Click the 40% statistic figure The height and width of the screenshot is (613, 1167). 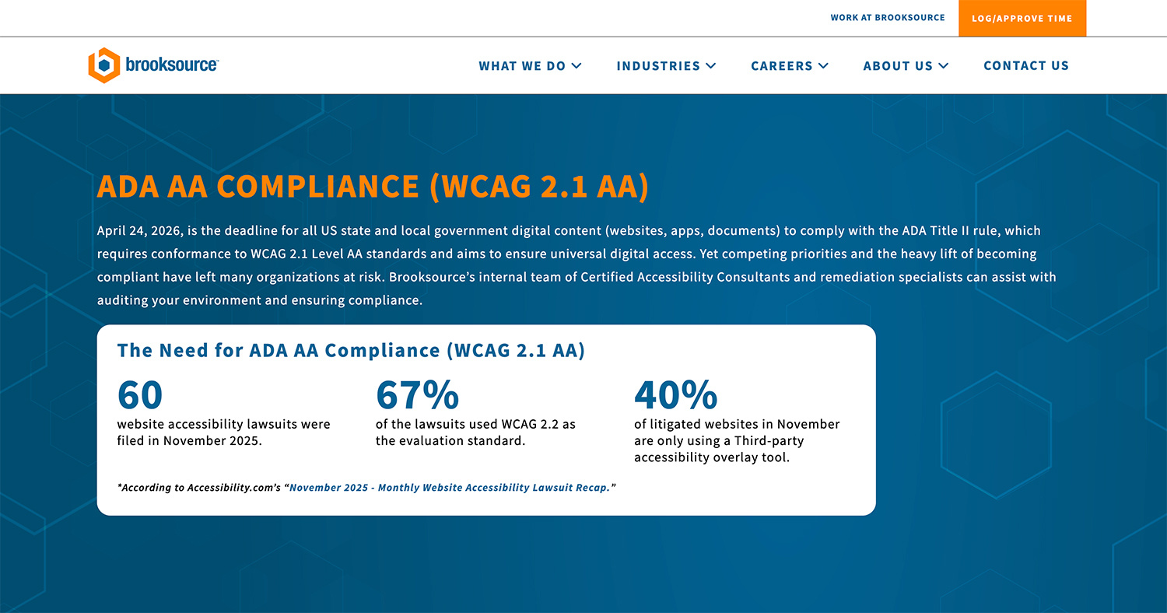point(675,394)
